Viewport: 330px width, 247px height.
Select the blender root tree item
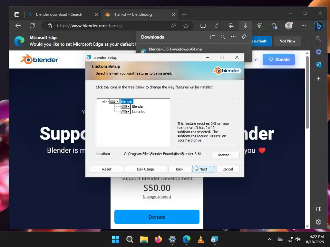(127, 101)
